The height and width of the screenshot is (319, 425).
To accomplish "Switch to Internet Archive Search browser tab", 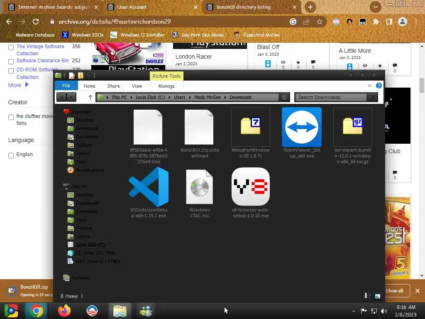I will (53, 7).
